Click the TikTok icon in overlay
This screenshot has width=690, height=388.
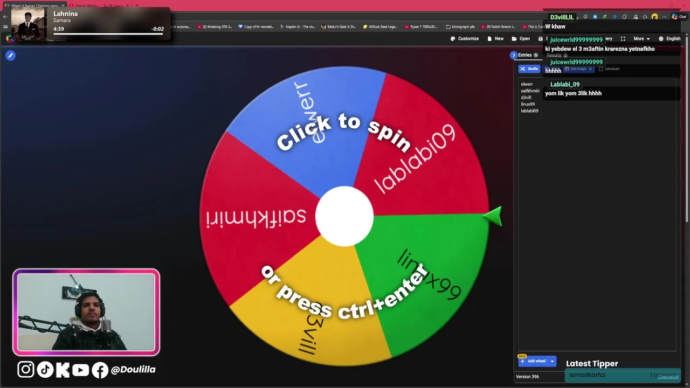click(x=45, y=370)
